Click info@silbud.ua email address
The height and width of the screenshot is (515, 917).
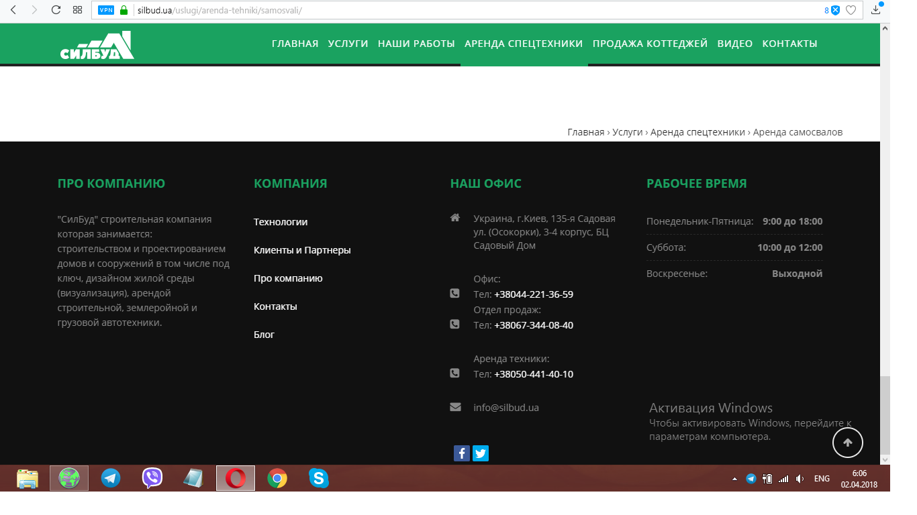click(x=506, y=408)
